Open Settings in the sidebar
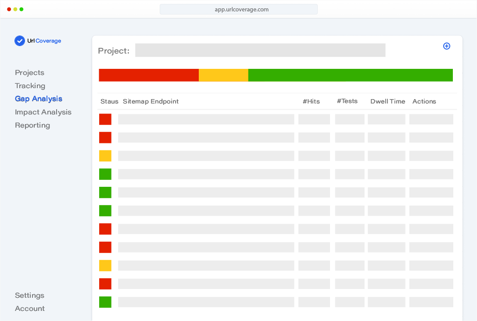Viewport: 477px width, 321px height. (x=29, y=296)
